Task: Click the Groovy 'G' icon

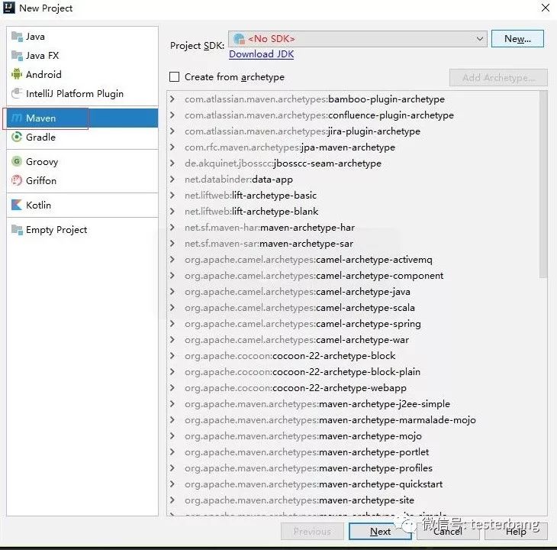Action: 17,161
